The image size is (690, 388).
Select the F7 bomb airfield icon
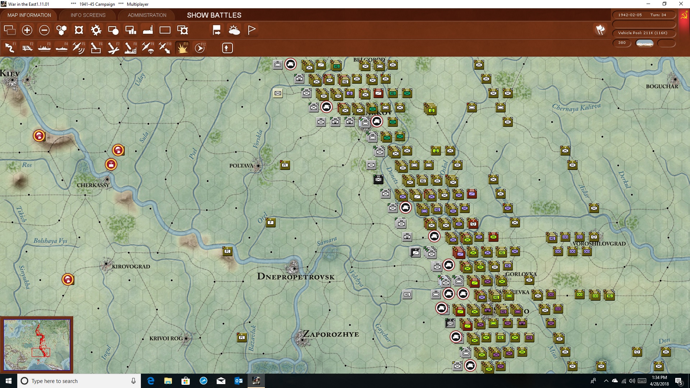[x=113, y=48]
